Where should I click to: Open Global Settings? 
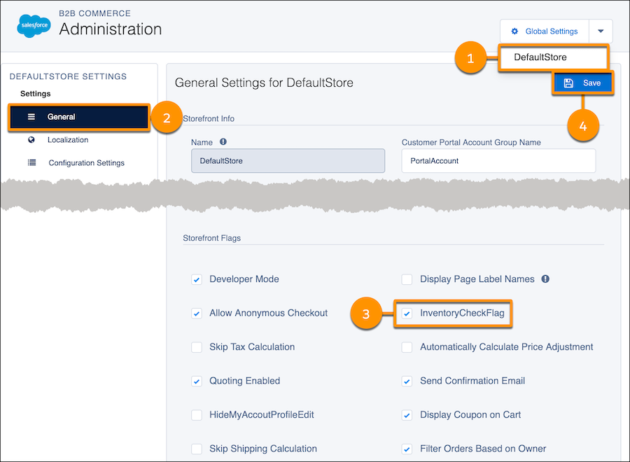pos(552,31)
